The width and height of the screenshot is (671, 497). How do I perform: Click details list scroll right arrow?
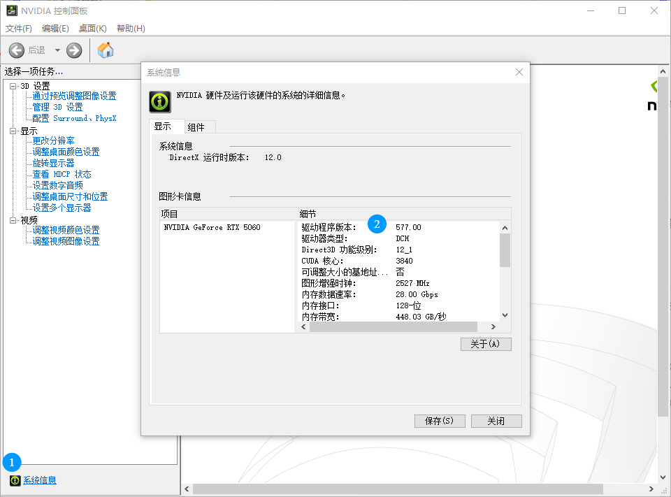click(493, 327)
